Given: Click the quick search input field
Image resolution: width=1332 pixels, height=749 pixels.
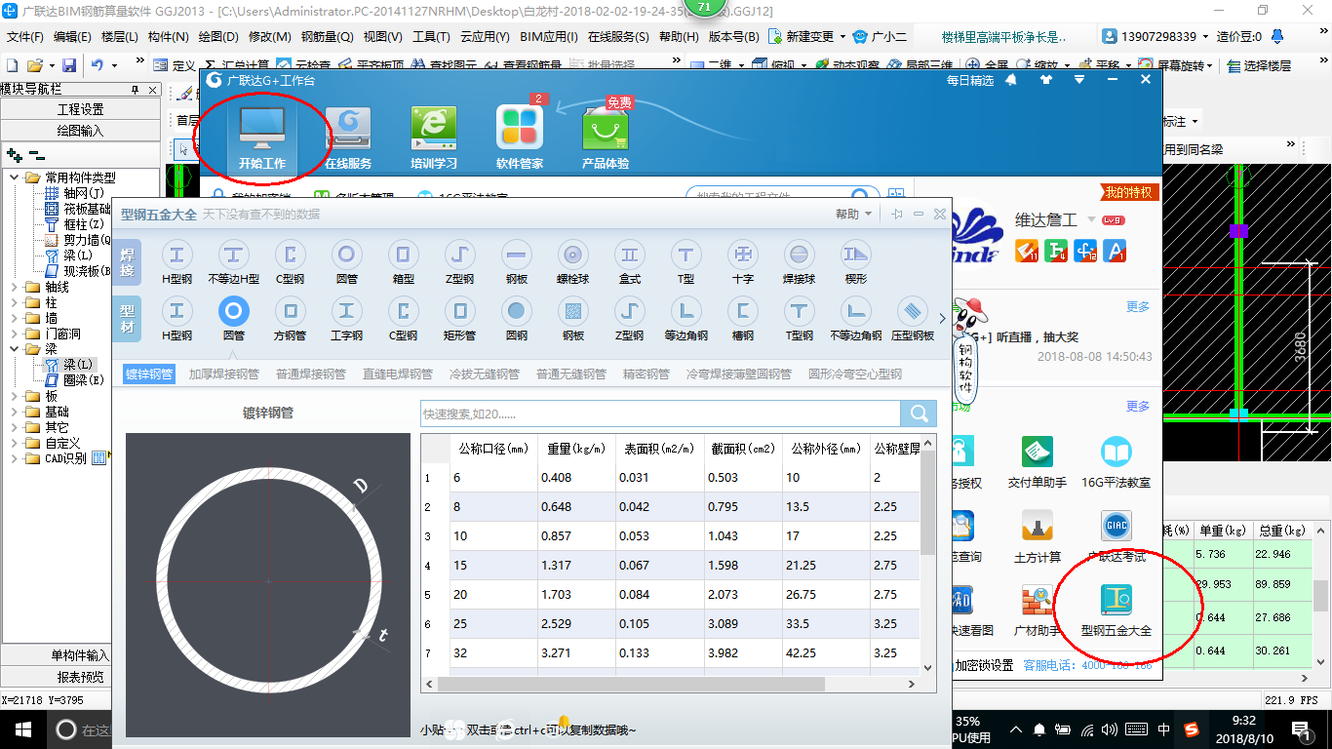Looking at the screenshot, I should click(659, 414).
